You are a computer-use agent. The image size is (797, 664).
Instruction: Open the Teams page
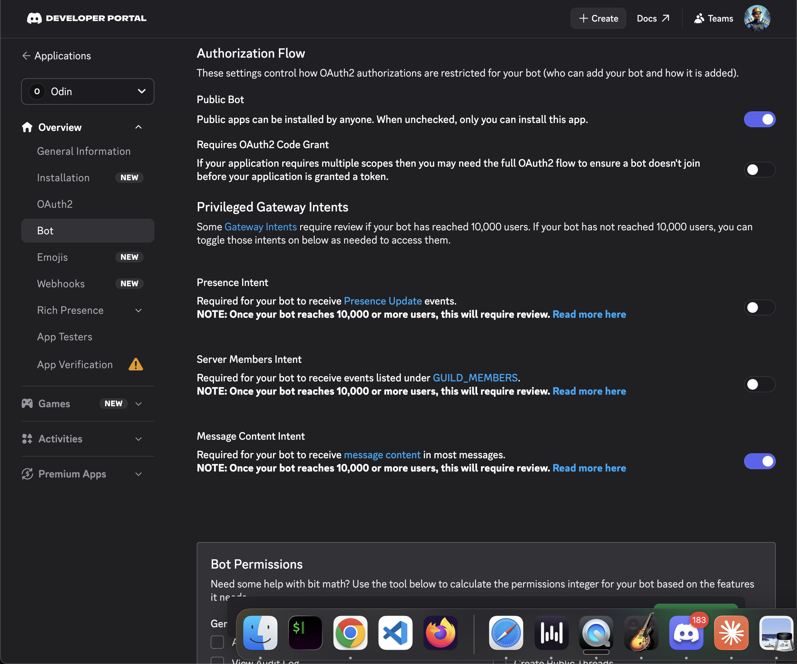click(714, 18)
